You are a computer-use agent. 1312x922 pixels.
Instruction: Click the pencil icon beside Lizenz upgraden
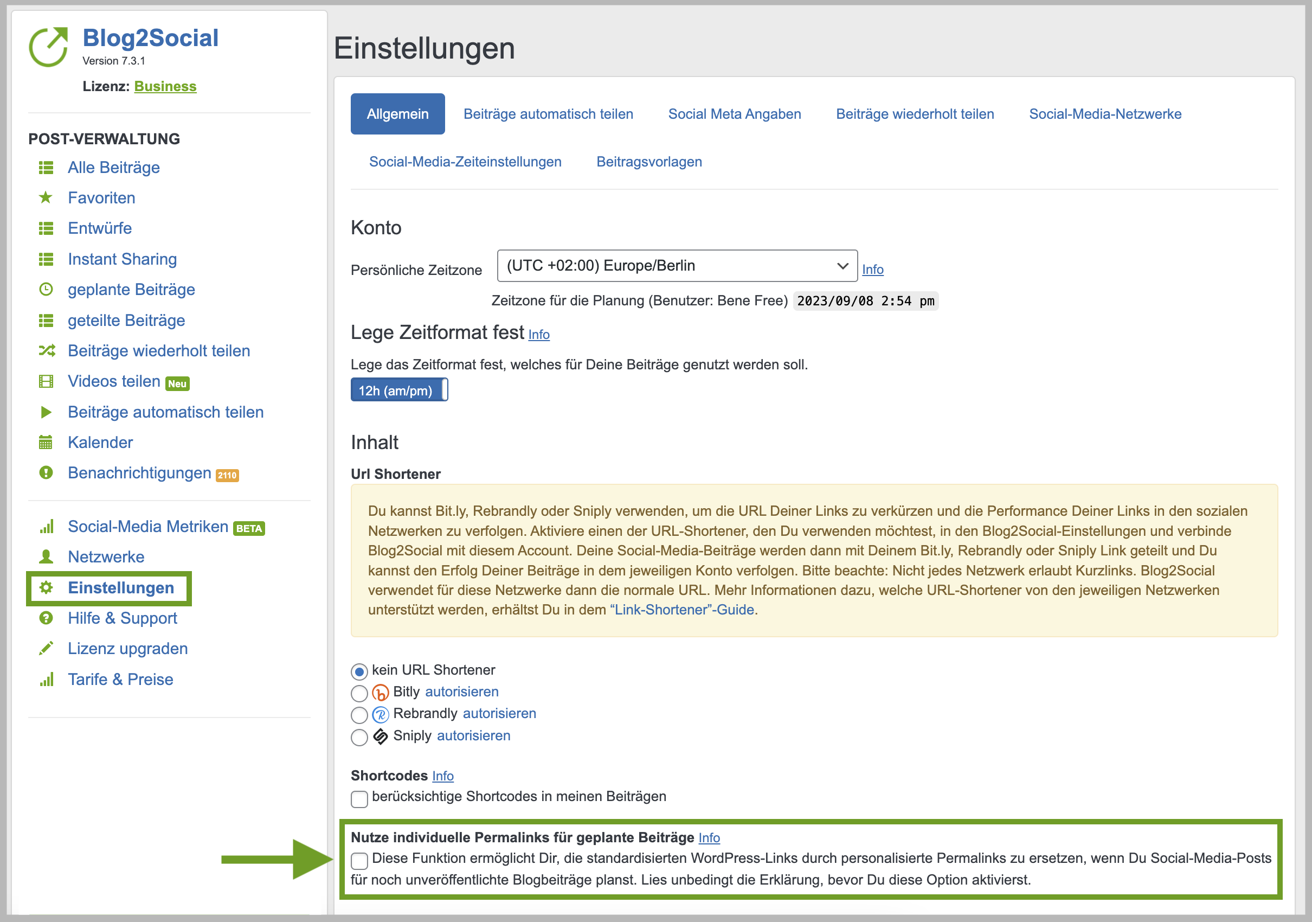coord(46,648)
